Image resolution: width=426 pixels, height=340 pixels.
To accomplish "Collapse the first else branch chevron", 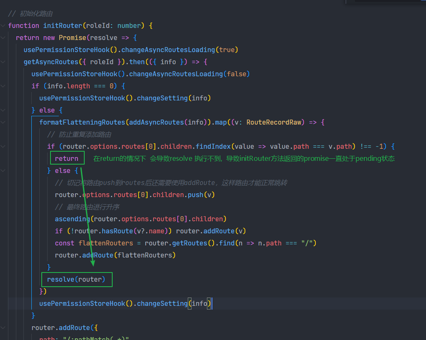I will point(3,110).
